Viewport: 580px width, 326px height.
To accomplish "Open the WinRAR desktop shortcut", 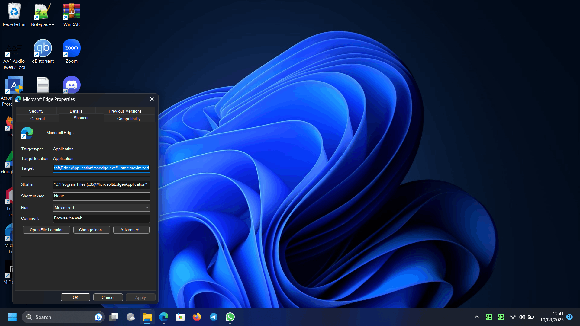I will pyautogui.click(x=72, y=14).
